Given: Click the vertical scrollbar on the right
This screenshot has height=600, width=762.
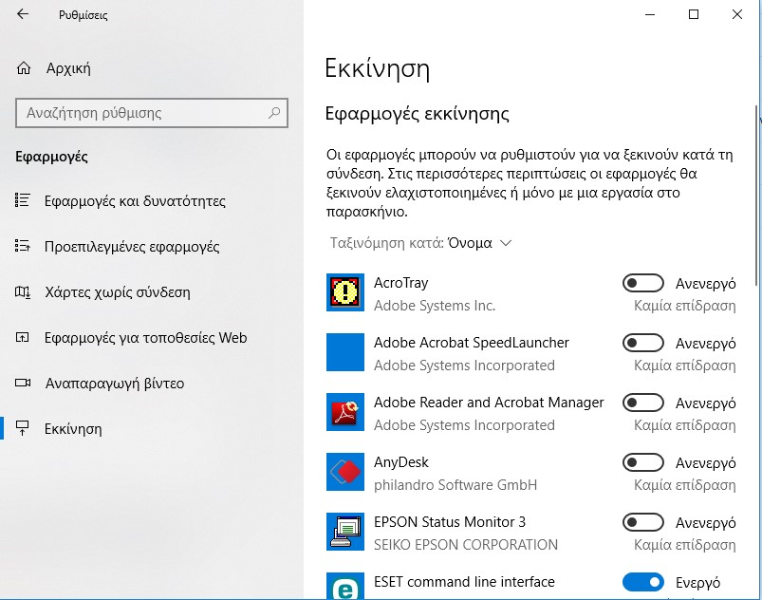Looking at the screenshot, I should 757,195.
